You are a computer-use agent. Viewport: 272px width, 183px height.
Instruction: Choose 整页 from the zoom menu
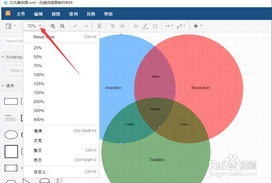38,150
